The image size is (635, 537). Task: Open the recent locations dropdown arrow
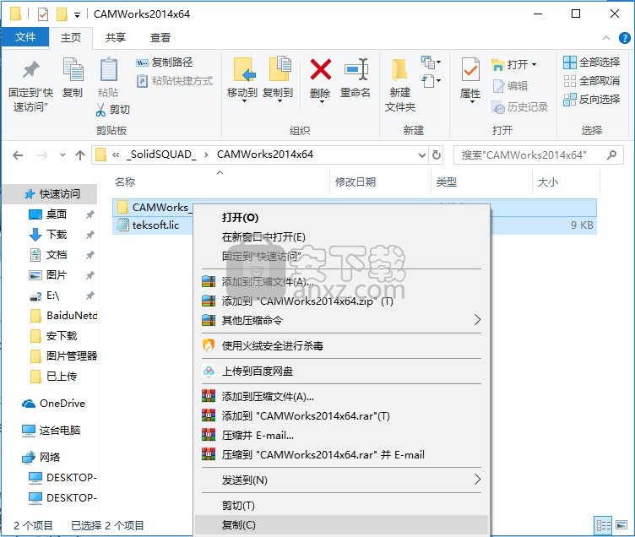pos(62,155)
